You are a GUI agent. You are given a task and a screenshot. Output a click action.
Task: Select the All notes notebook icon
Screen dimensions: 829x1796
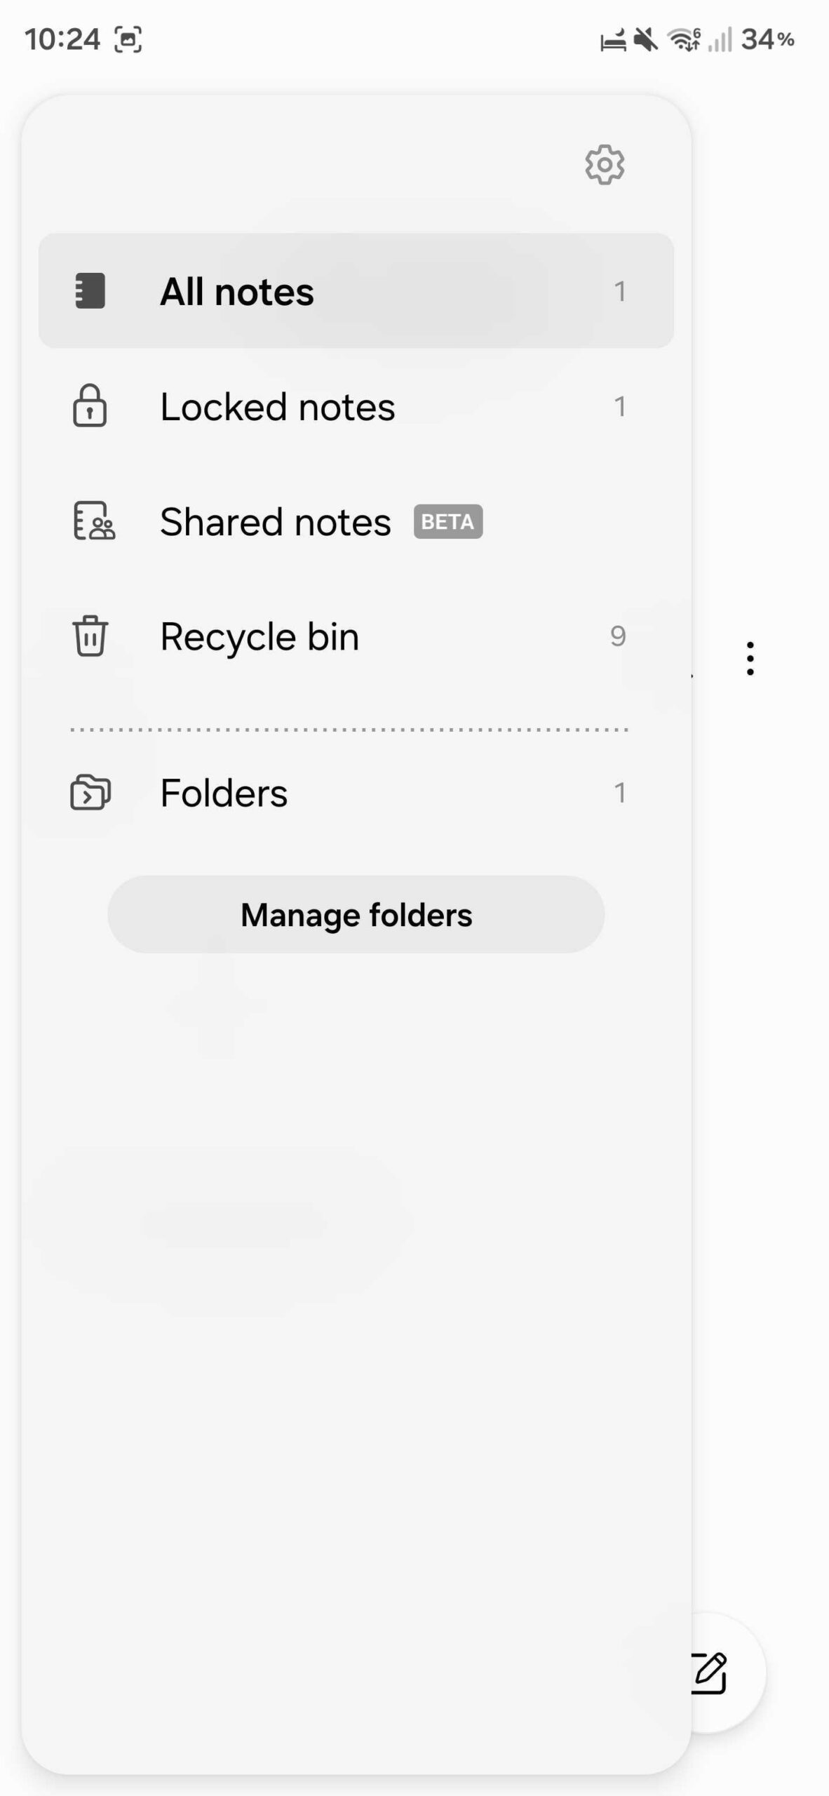click(x=89, y=291)
